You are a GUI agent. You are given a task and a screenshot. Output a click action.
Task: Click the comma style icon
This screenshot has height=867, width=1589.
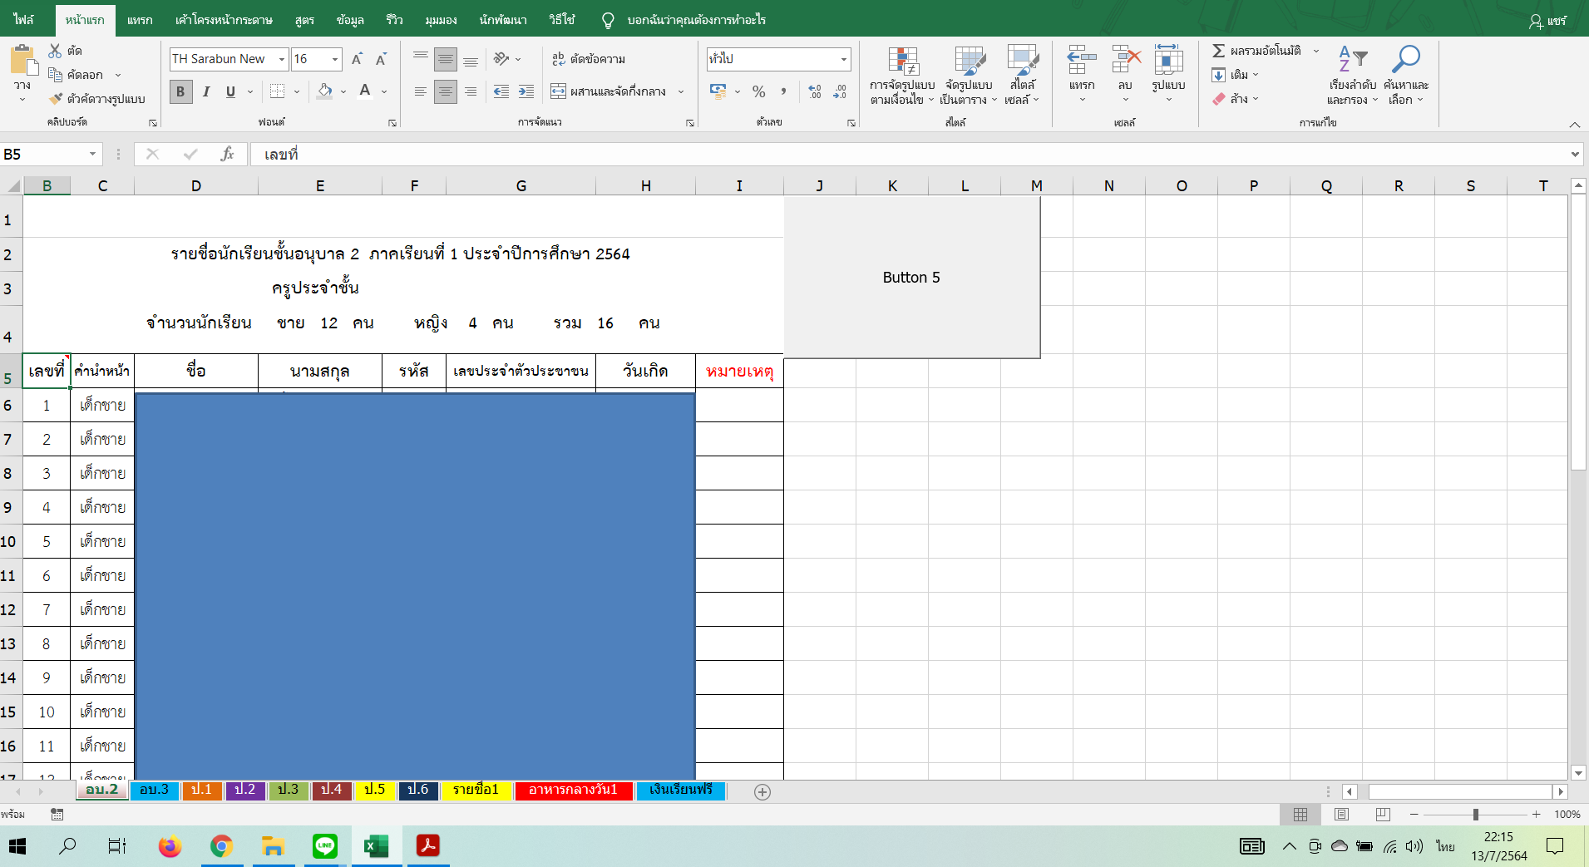(783, 91)
